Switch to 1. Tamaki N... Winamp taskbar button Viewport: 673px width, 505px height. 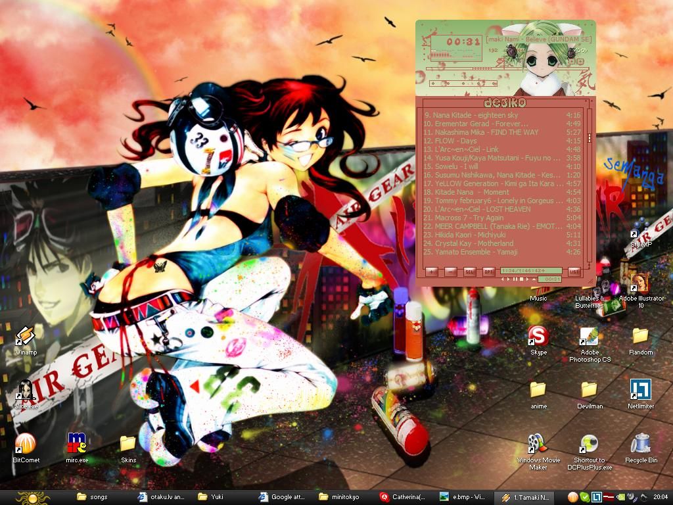[525, 498]
